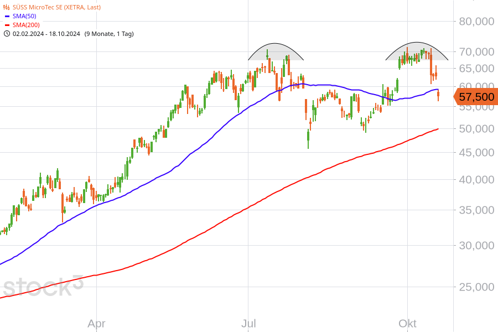The image size is (498, 332).
Task: Click the stock3 watermark logo
Action: click(x=43, y=287)
